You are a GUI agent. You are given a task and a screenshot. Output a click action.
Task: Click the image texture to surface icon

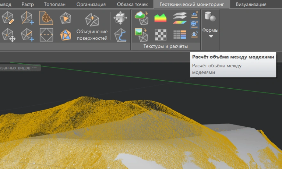141,35
